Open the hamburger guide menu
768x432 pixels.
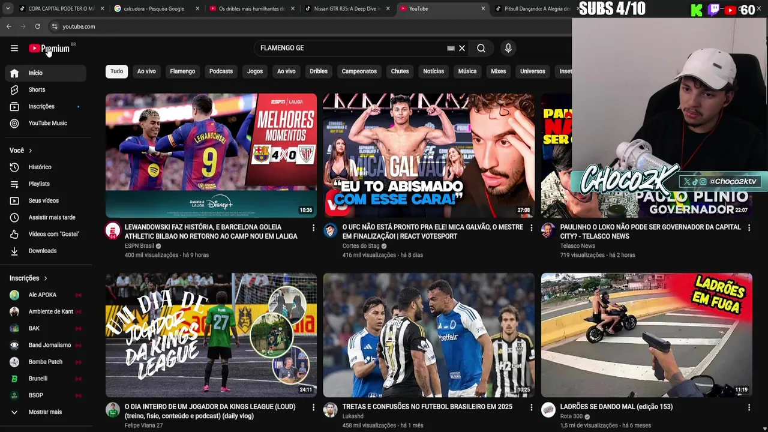tap(14, 48)
